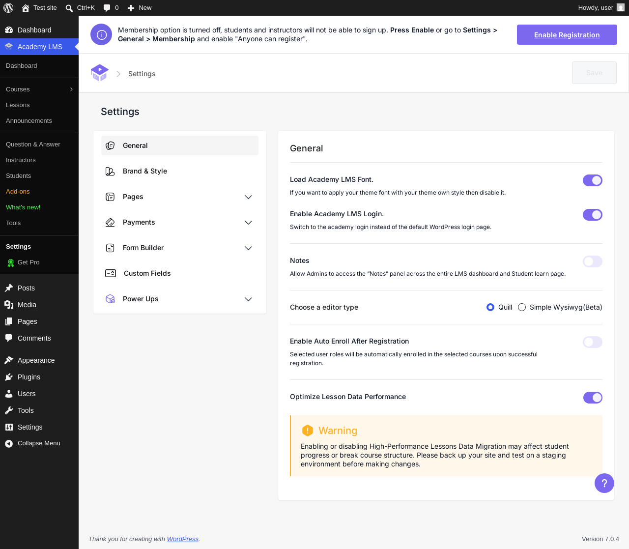
Task: Click the Get Pro badge icon
Action: (11, 263)
